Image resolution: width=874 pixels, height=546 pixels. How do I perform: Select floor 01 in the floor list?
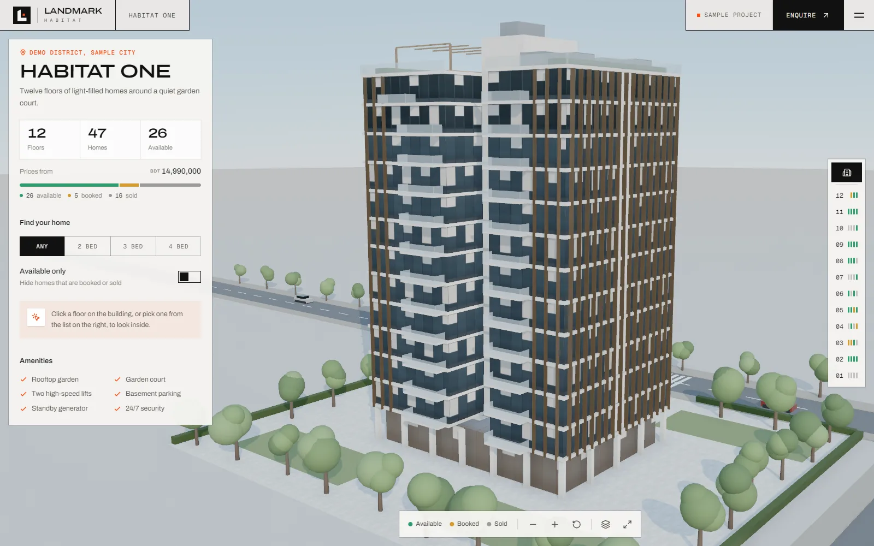(x=847, y=376)
